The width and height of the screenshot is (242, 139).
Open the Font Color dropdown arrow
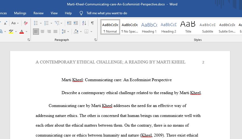(26, 32)
